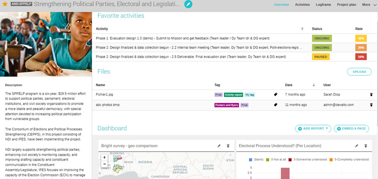The width and height of the screenshot is (378, 179).
Task: Click the round edit pencil button in header
Action: click(188, 4)
